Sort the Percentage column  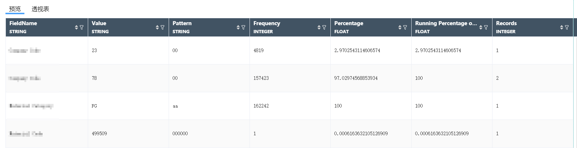pos(400,27)
